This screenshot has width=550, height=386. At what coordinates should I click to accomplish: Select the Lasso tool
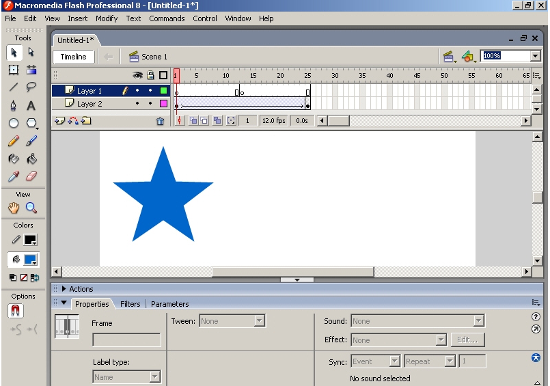(31, 87)
